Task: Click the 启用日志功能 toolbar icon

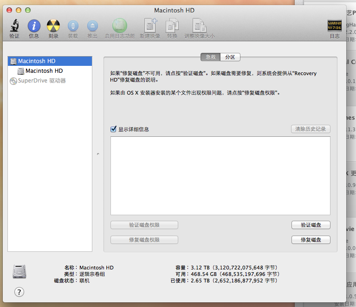Action: point(119,26)
